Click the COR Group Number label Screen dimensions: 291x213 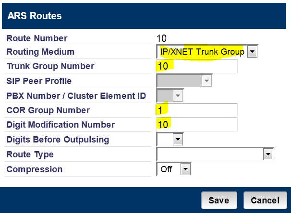[48, 110]
